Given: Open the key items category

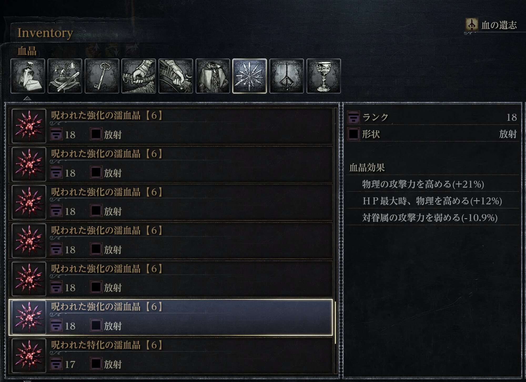Looking at the screenshot, I should 102,76.
